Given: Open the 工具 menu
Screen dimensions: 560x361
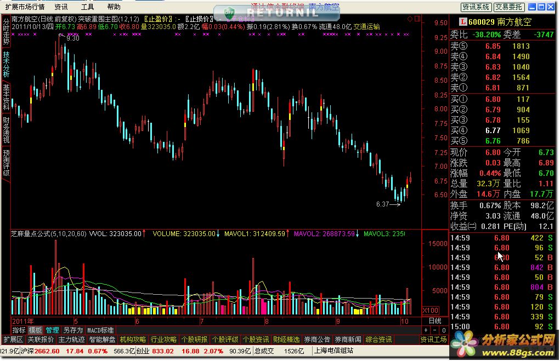Looking at the screenshot, I should [88, 7].
